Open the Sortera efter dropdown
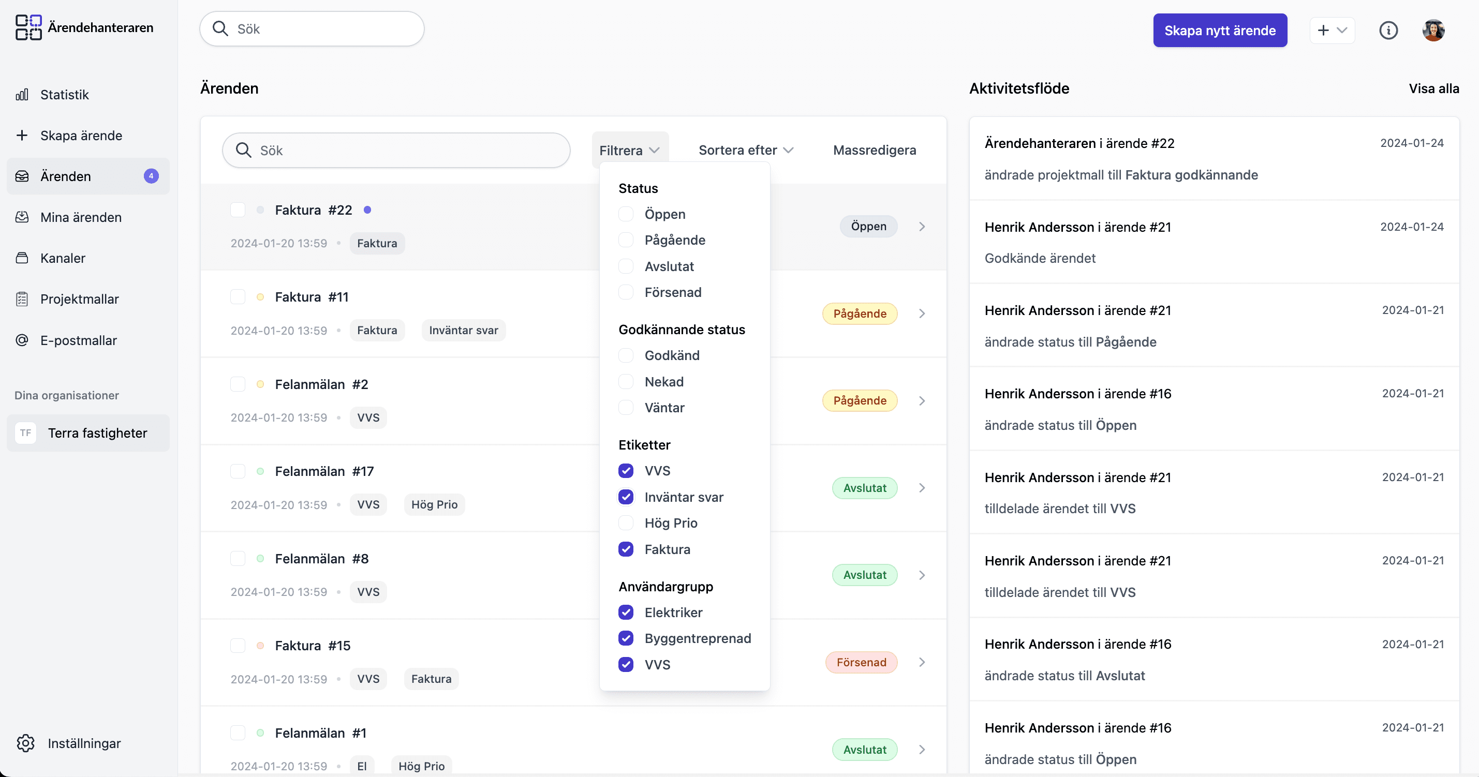1479x777 pixels. tap(745, 151)
